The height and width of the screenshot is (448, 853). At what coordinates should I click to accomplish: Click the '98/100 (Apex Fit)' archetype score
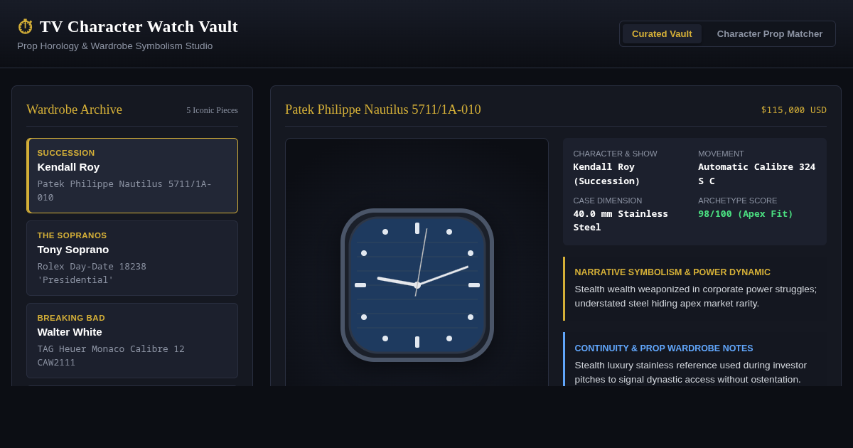tap(746, 213)
